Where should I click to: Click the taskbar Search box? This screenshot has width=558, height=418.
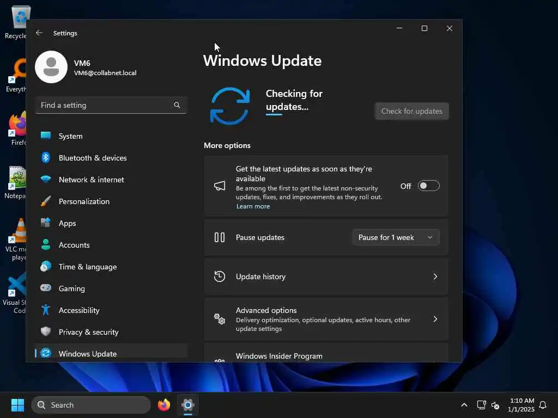[x=91, y=405]
